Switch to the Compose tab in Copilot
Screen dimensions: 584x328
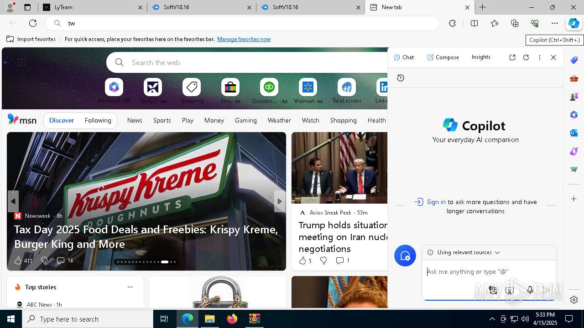(x=443, y=57)
